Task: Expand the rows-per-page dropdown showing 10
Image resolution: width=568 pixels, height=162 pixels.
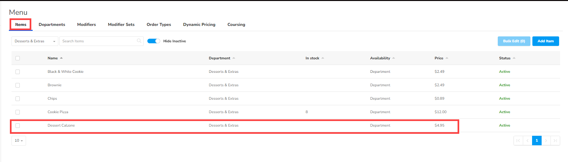Action: point(19,141)
